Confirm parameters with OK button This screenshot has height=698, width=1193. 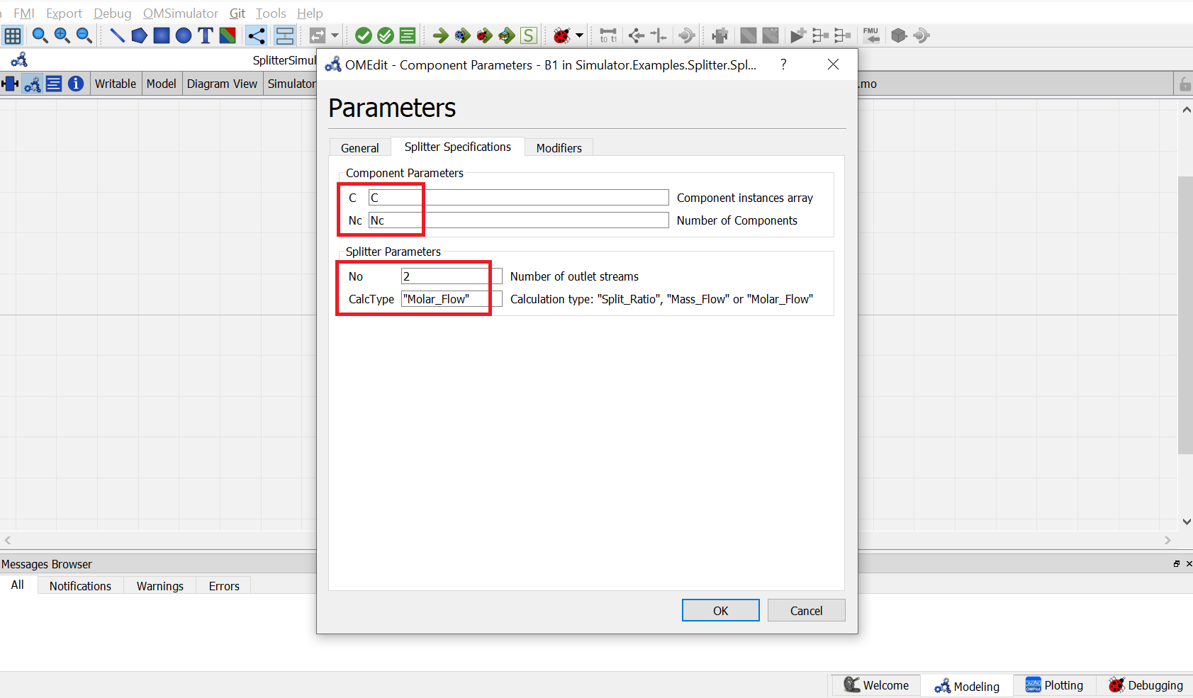[721, 611]
